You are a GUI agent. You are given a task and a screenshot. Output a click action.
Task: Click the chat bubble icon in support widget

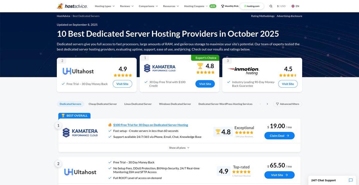351,180
